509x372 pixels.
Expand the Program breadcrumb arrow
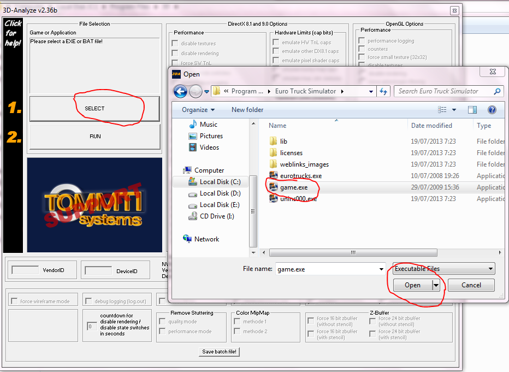[269, 92]
